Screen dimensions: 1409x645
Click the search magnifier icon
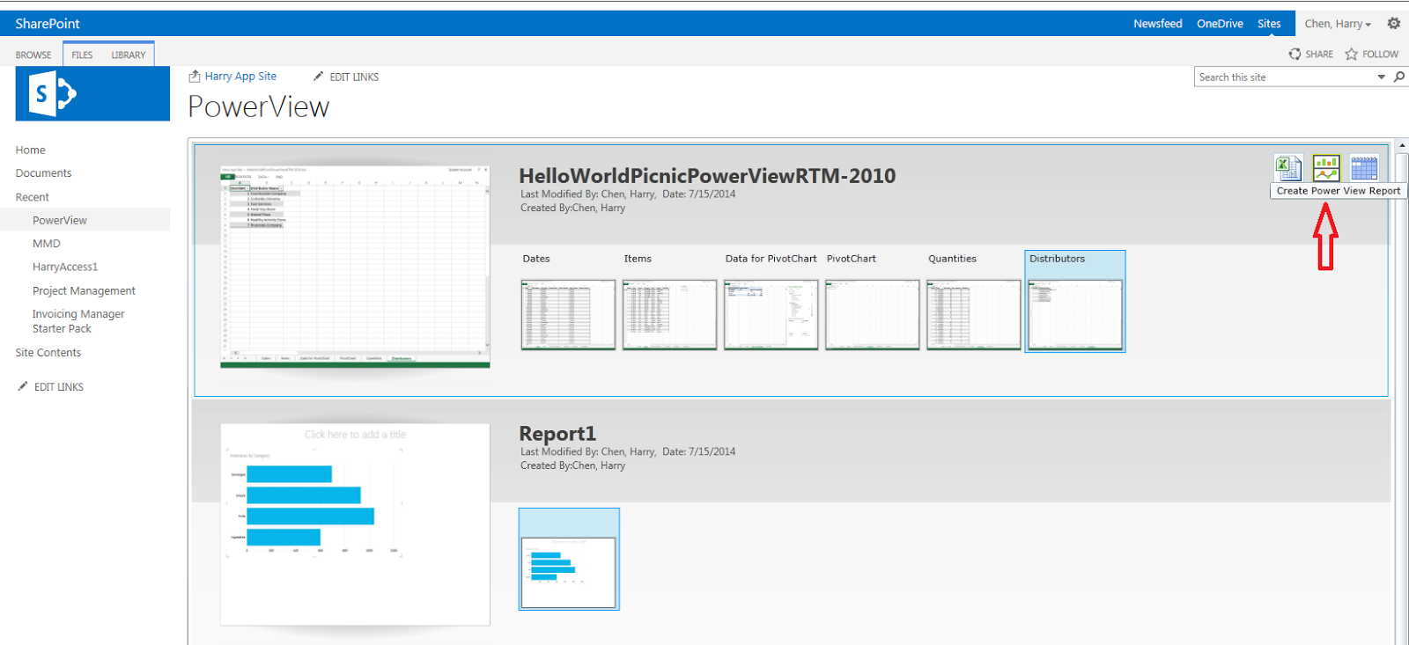coord(1398,77)
